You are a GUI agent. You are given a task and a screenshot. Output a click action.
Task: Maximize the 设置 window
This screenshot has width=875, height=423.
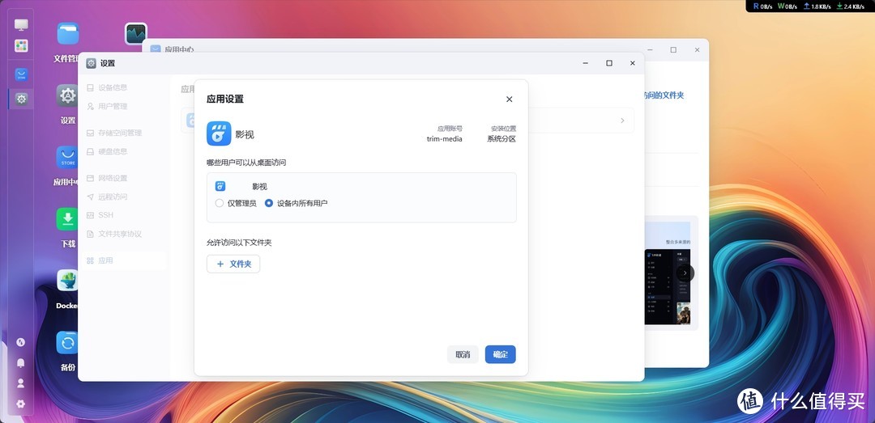pyautogui.click(x=609, y=64)
